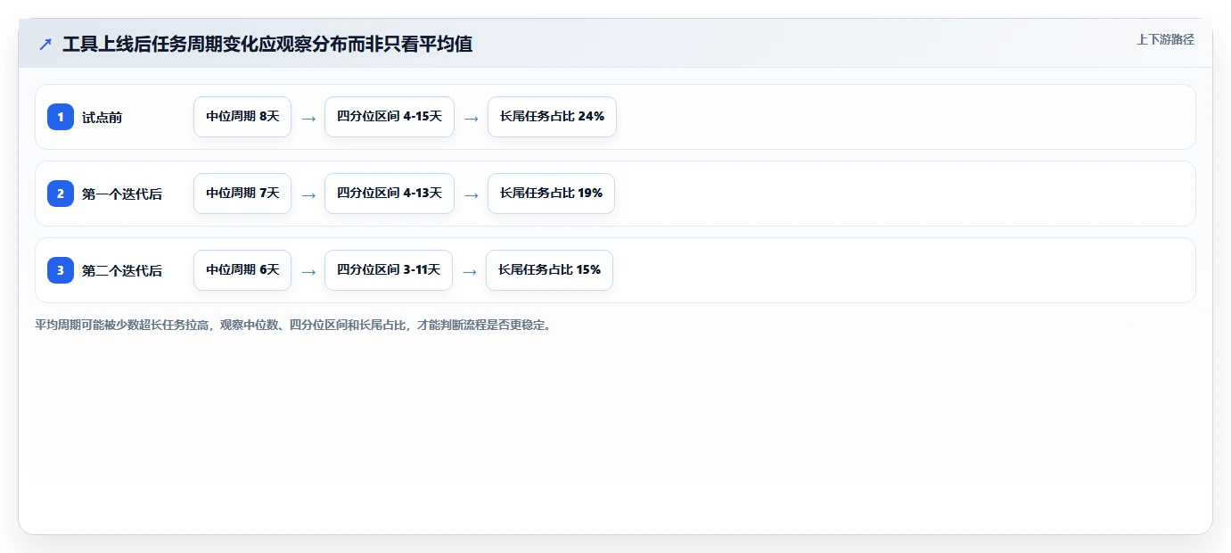Image resolution: width=1231 pixels, height=553 pixels.
Task: Select the 第一个迭代后 row label
Action: (x=122, y=194)
